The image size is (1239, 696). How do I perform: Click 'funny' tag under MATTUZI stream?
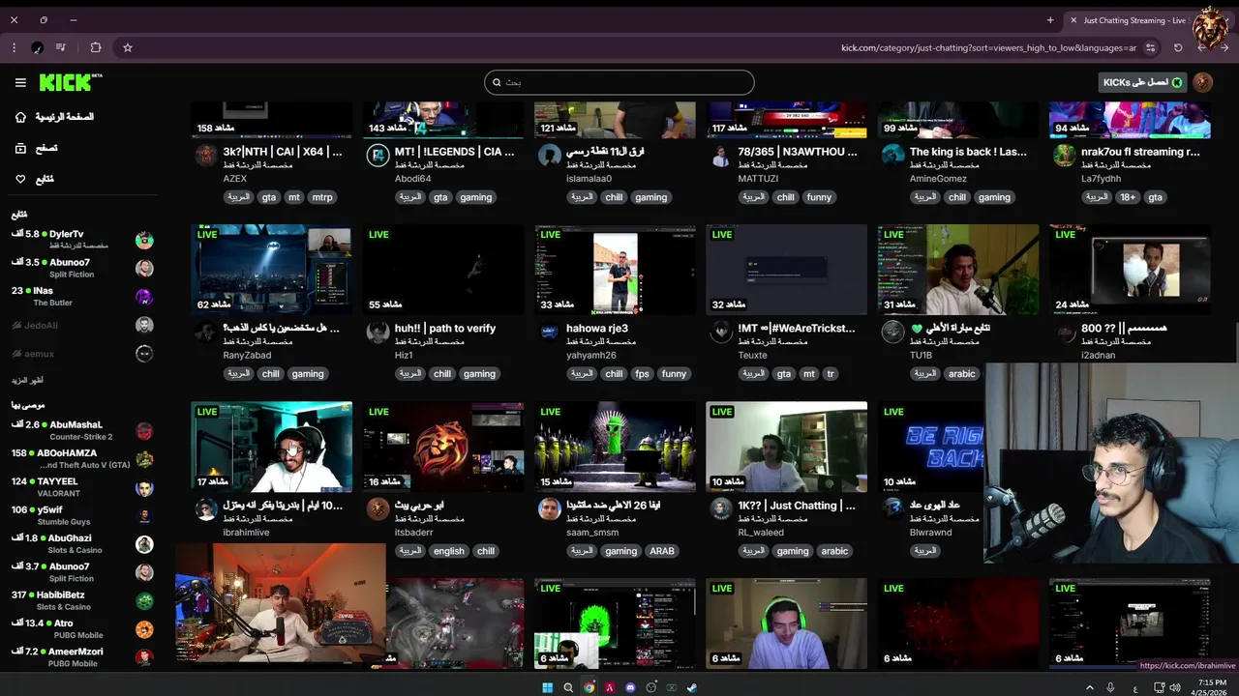(819, 197)
